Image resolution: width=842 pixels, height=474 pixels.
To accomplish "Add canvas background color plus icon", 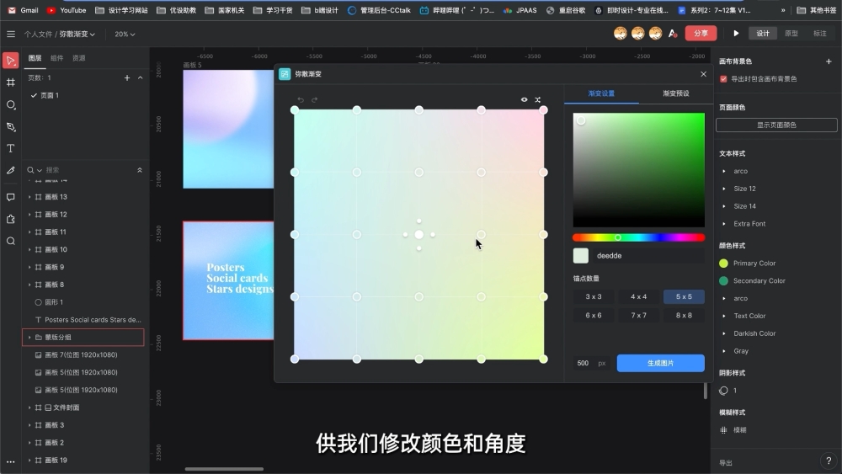I will coord(829,61).
